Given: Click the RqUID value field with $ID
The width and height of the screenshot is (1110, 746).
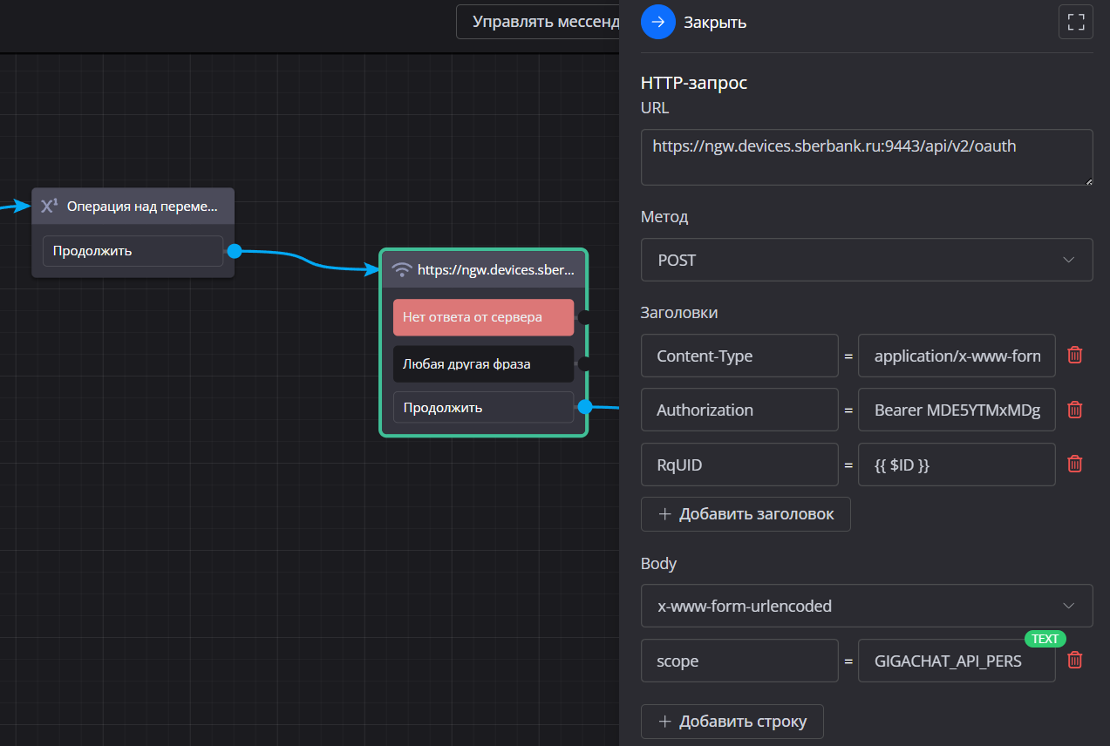Looking at the screenshot, I should (957, 465).
